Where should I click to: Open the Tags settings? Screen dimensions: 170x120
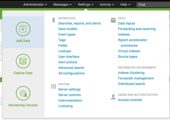point(62,40)
